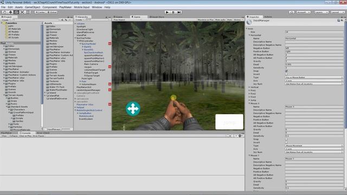Screen dimensions: 347x195
Task: Click the red PlayMaker badge beside Playmaker UGui
Action: click(110, 104)
